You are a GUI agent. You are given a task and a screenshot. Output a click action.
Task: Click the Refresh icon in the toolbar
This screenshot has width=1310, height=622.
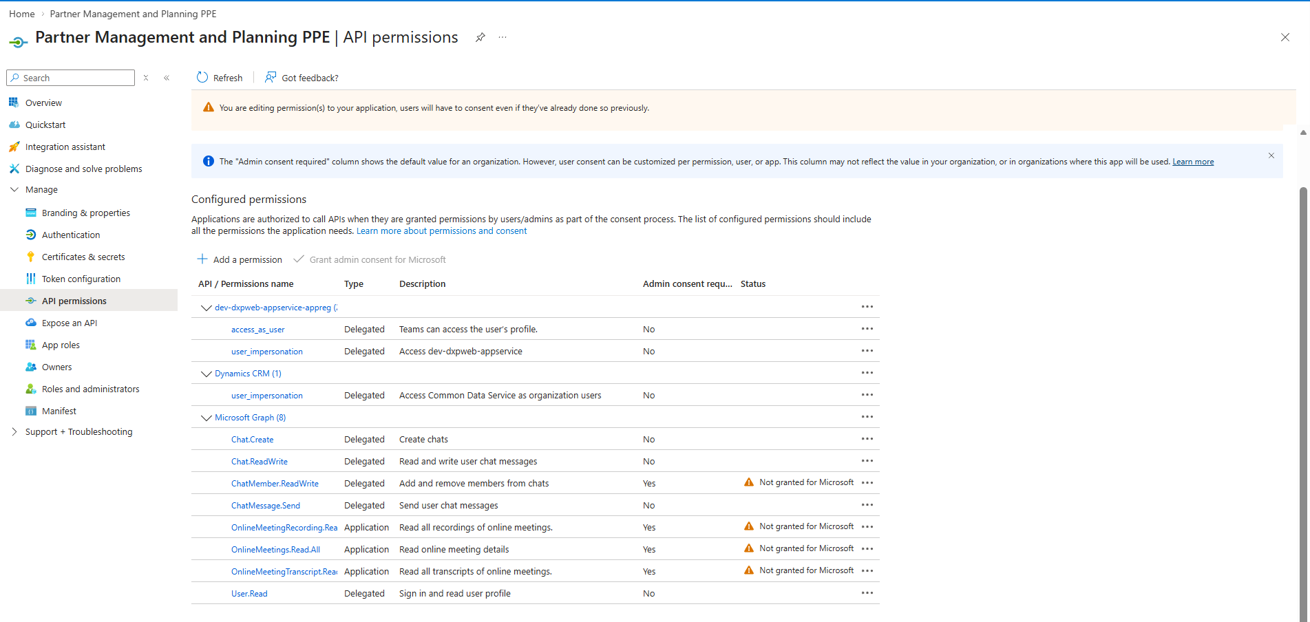[x=202, y=78]
